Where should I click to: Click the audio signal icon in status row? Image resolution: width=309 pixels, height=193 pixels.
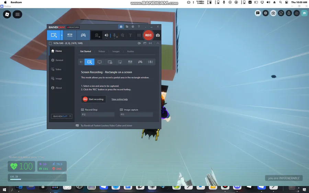coord(150,43)
